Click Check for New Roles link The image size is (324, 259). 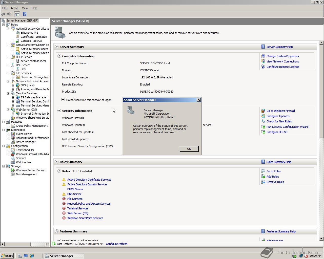(x=279, y=121)
